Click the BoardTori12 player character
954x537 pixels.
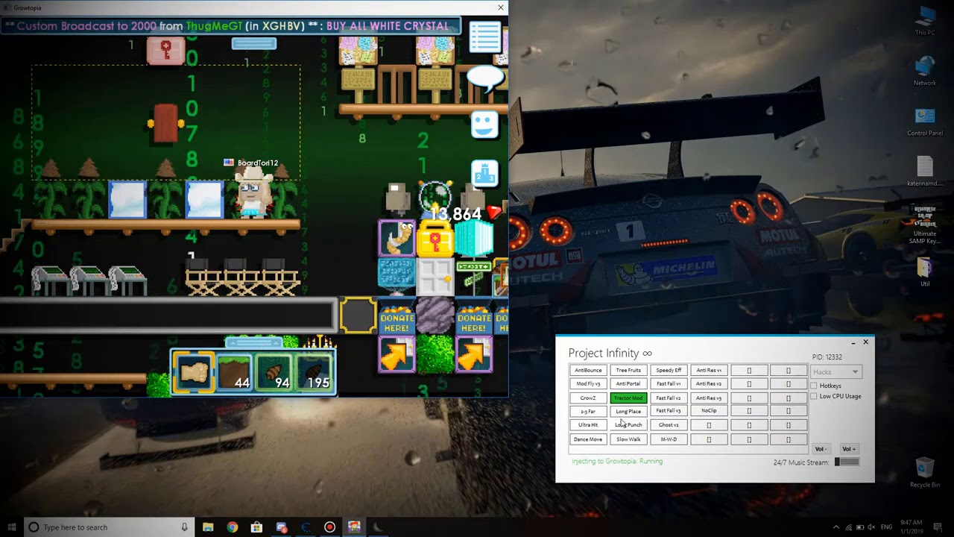pos(253,193)
